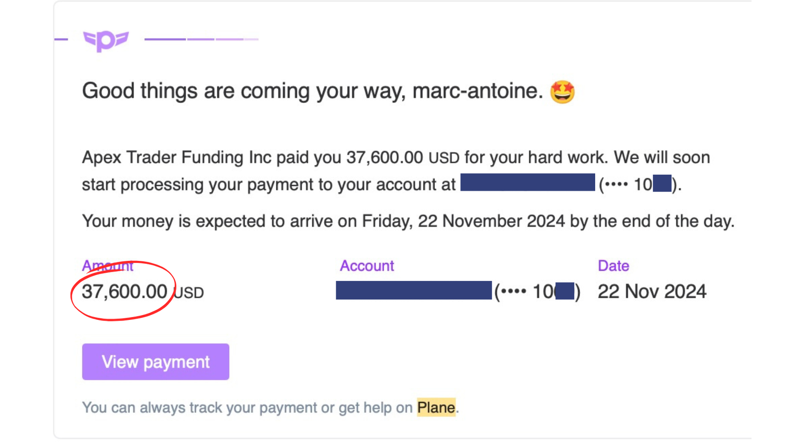787x443 pixels.
Task: Click the purple winged P logo
Action: pyautogui.click(x=106, y=40)
